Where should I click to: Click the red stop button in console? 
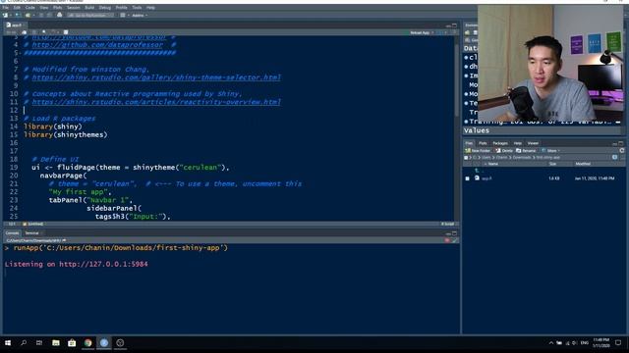[x=447, y=240]
